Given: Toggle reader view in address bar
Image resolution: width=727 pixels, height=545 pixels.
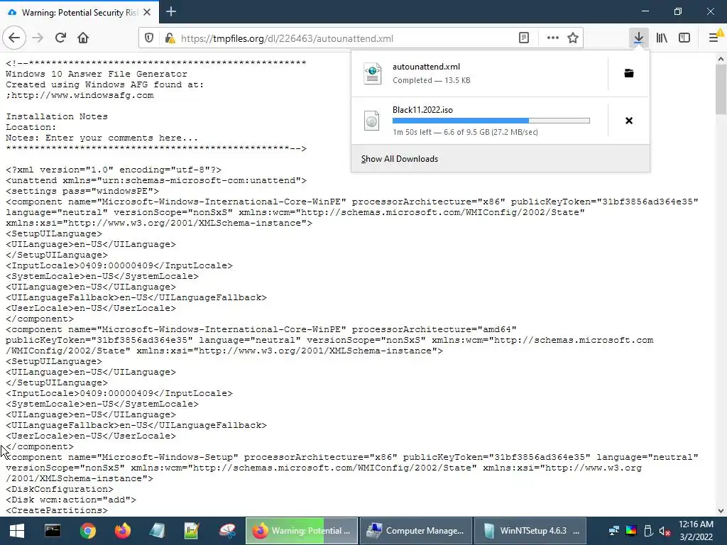Looking at the screenshot, I should point(524,38).
